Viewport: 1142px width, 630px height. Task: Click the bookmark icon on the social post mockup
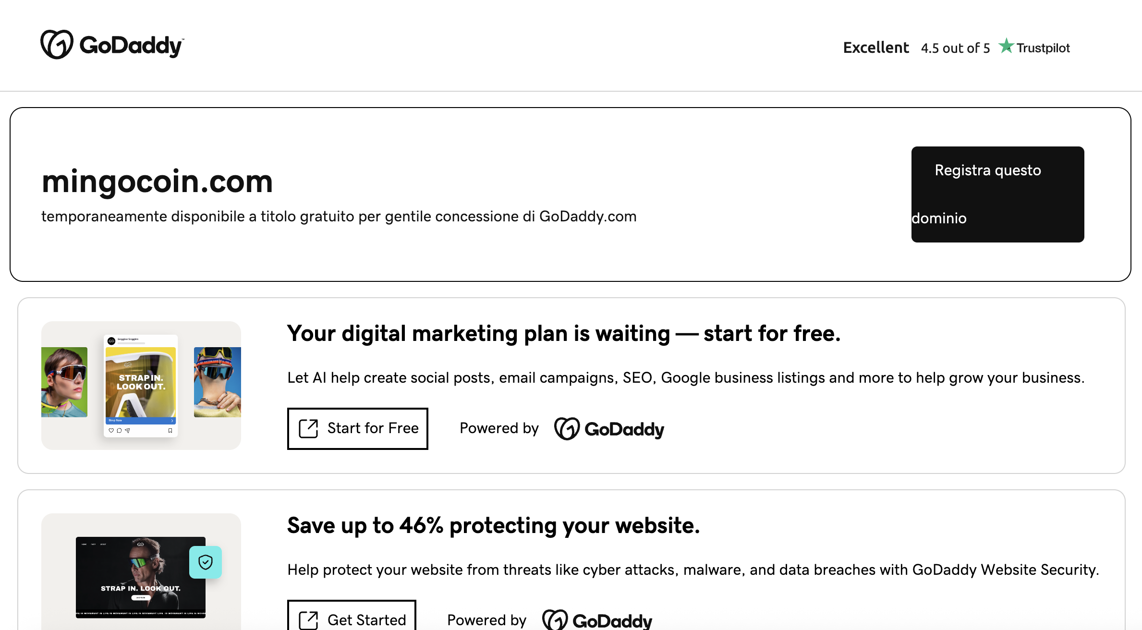[x=170, y=430]
